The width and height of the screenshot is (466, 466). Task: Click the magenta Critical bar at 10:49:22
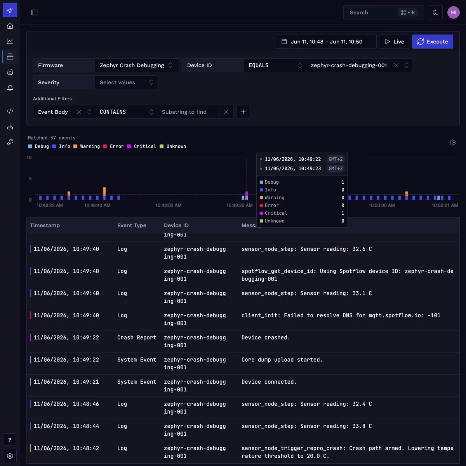pyautogui.click(x=247, y=193)
